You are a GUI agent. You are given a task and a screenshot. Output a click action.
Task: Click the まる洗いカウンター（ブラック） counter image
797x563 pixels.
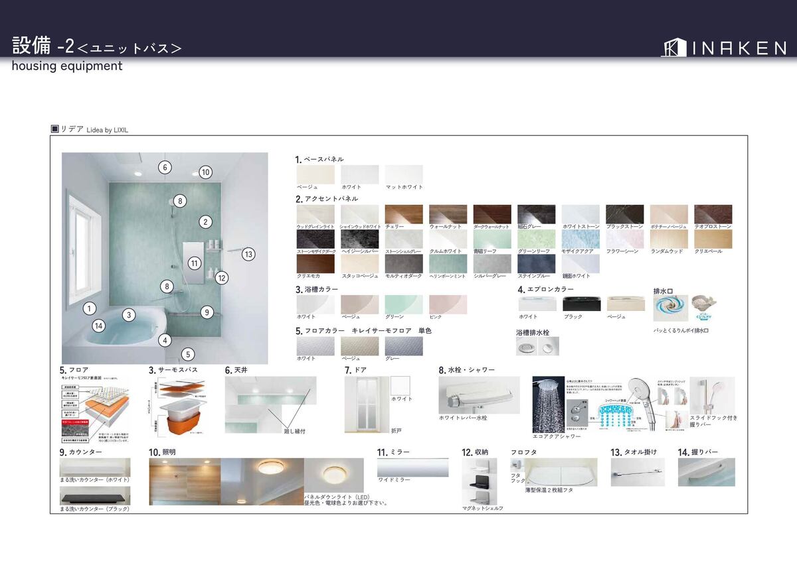95,496
